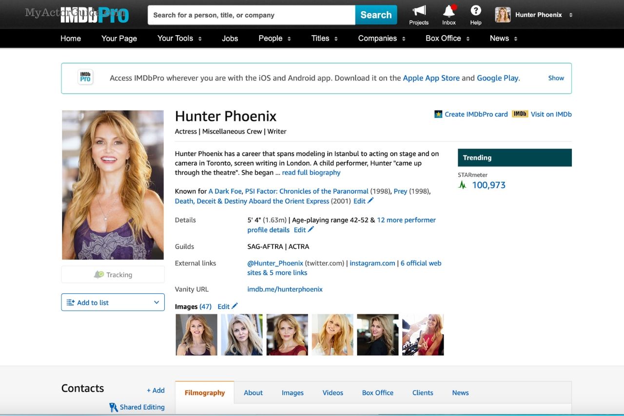
Task: Expand the Box Office navigation menu
Action: [448, 38]
